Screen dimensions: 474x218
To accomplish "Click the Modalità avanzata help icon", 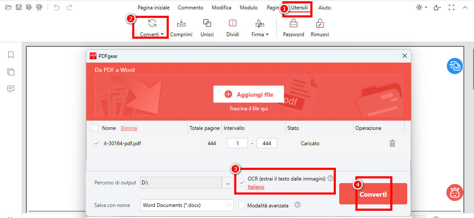I will 298,205.
